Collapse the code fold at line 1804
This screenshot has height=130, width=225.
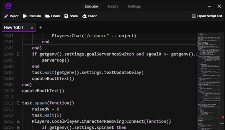coord(18,54)
